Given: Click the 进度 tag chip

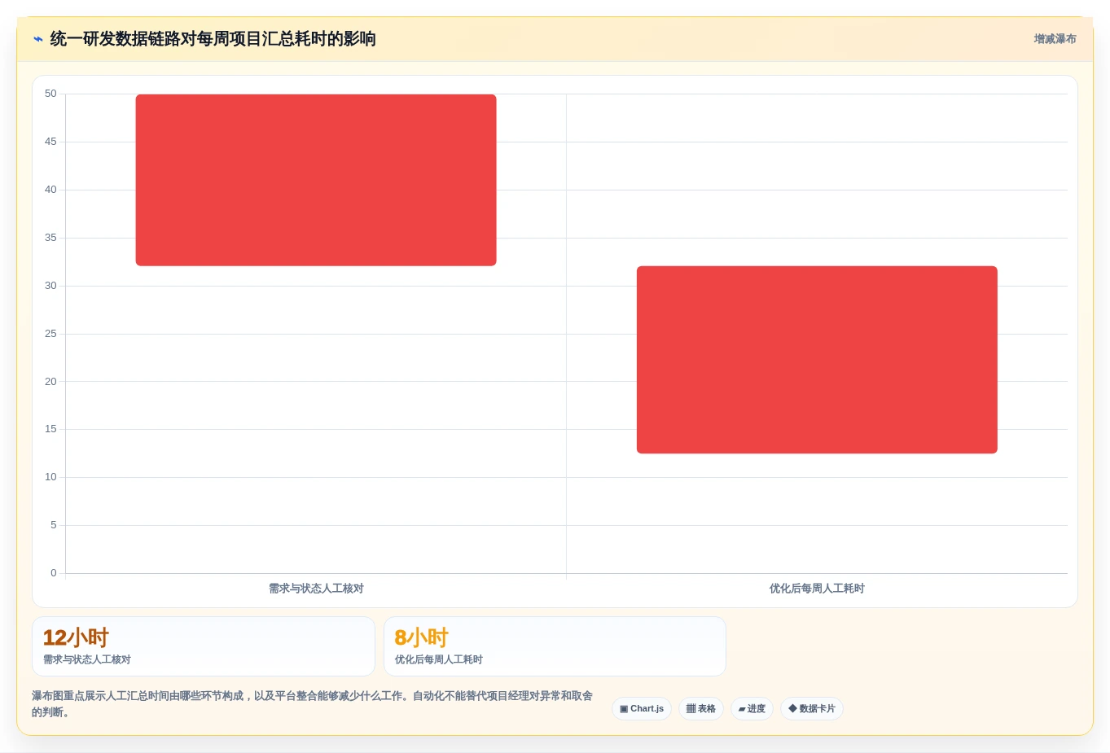Looking at the screenshot, I should click(x=752, y=709).
